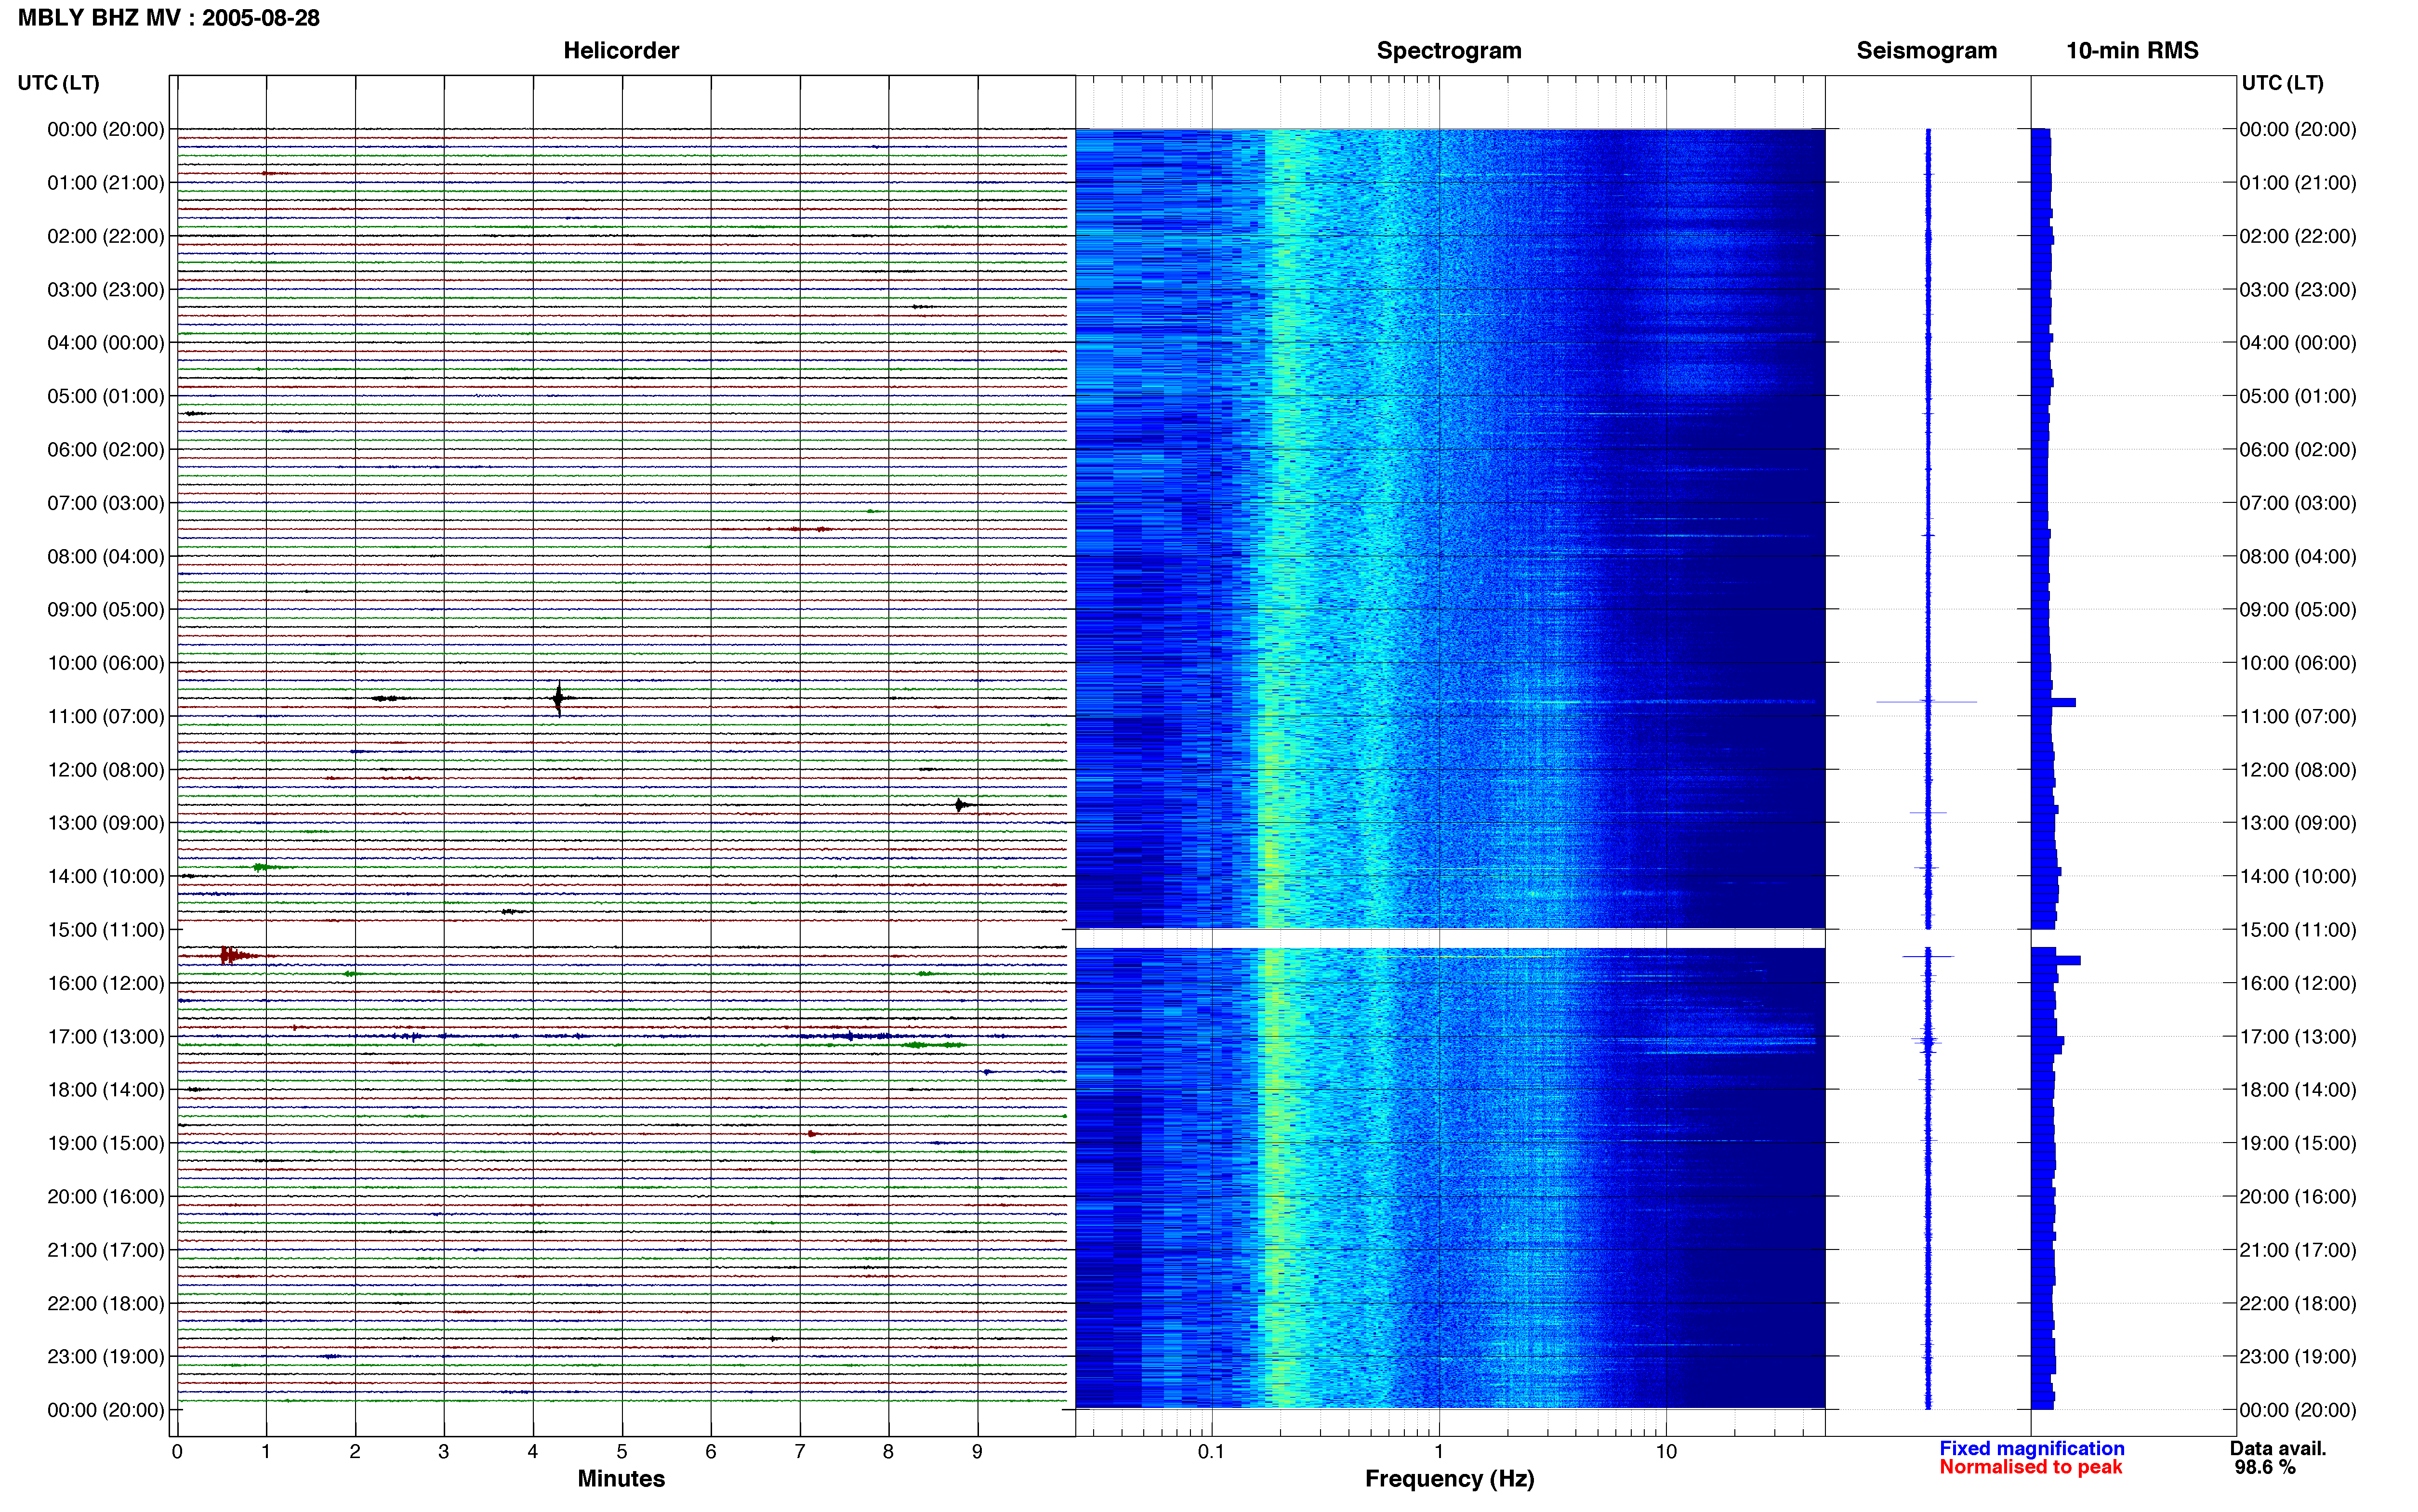Click the helicorder minute tick '5'
This screenshot has height=1512, width=2418.
coord(622,1452)
